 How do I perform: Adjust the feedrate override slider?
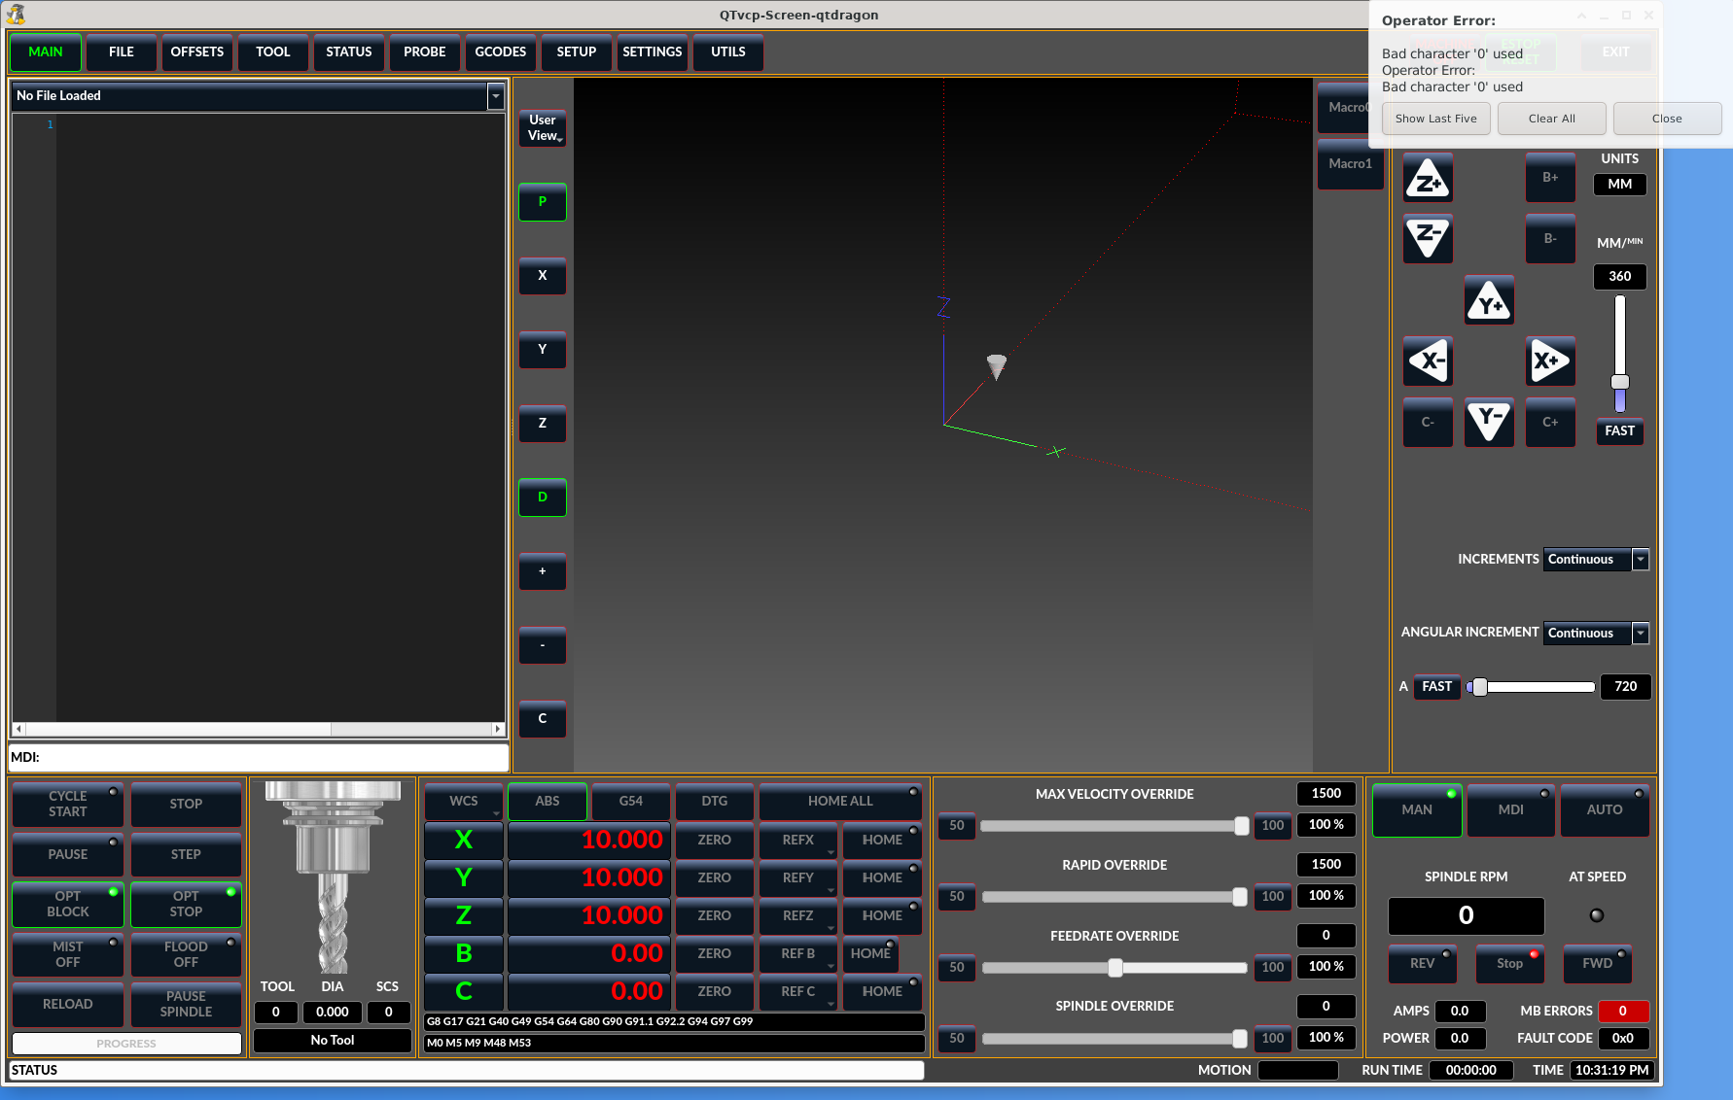click(x=1114, y=968)
